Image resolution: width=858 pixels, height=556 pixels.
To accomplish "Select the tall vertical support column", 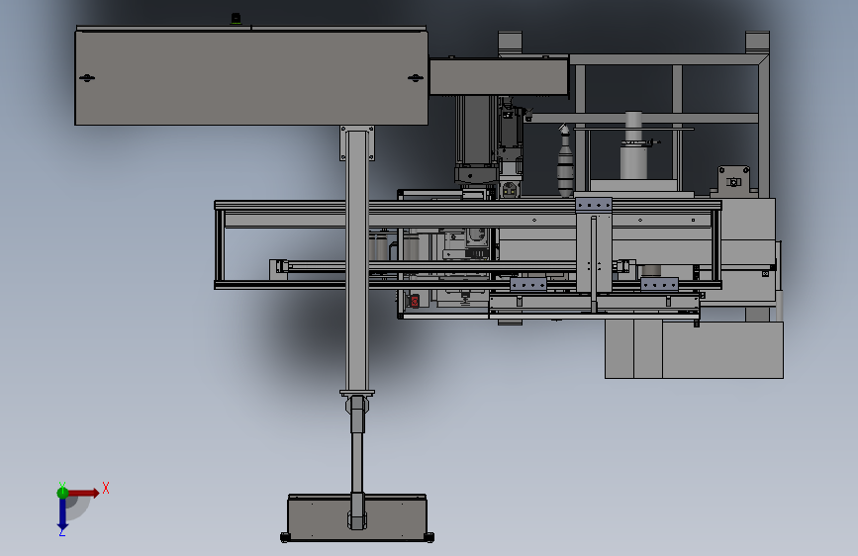I will (x=357, y=260).
